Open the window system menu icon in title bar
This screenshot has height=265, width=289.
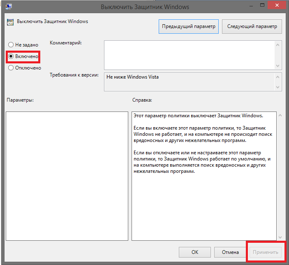click(9, 7)
